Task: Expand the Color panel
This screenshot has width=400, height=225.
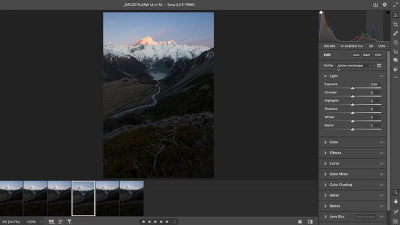Action: [x=325, y=142]
